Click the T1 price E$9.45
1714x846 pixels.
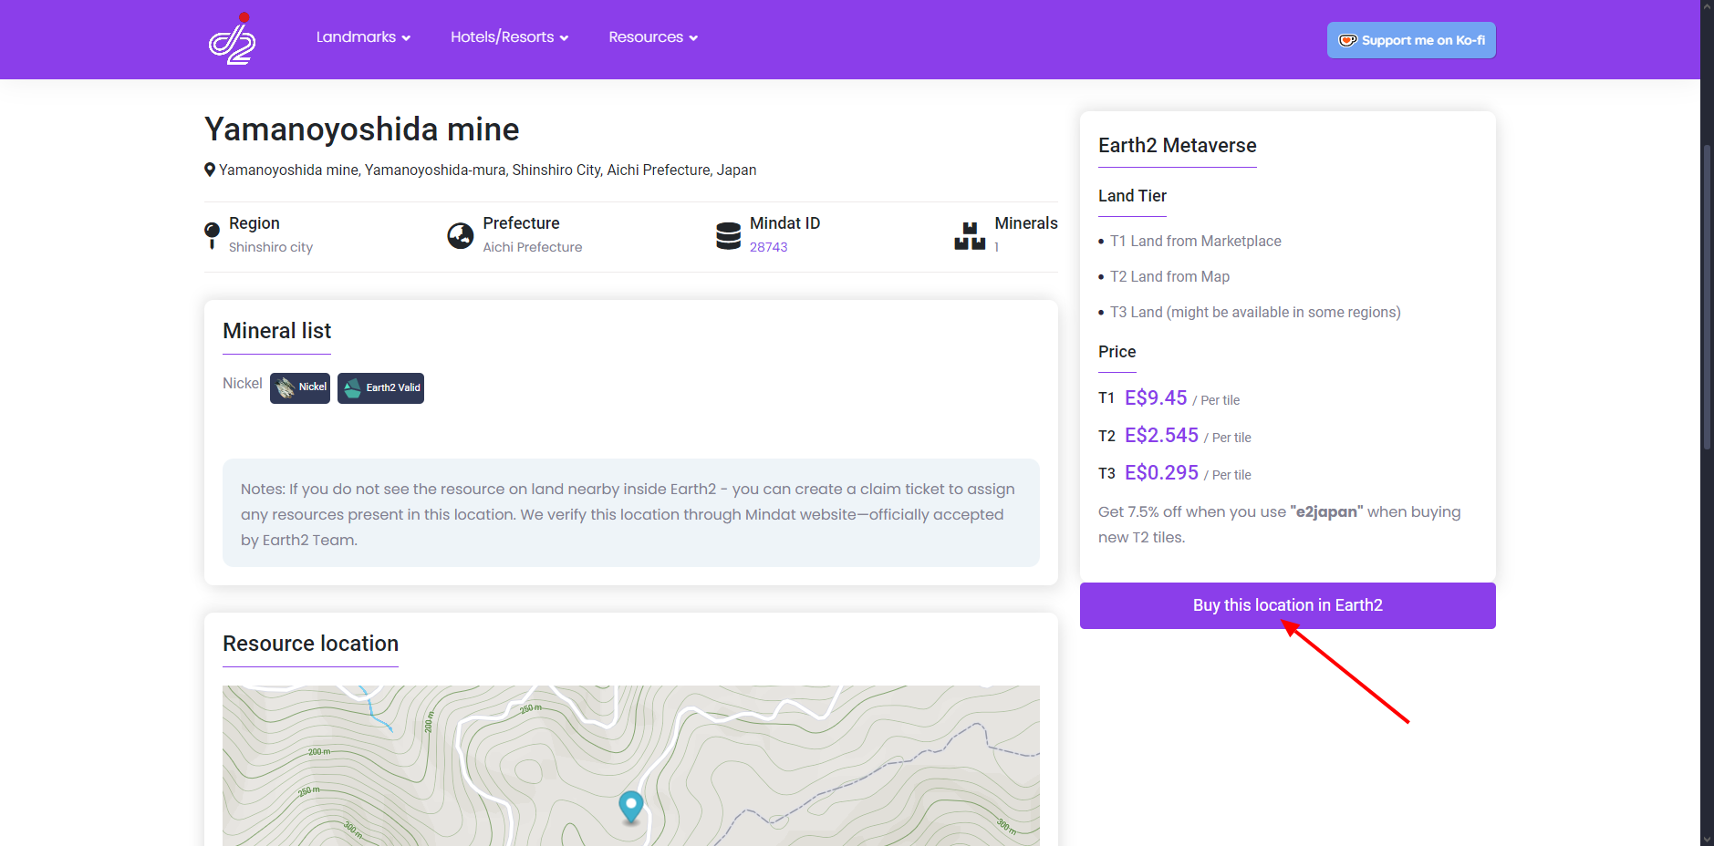tap(1156, 397)
